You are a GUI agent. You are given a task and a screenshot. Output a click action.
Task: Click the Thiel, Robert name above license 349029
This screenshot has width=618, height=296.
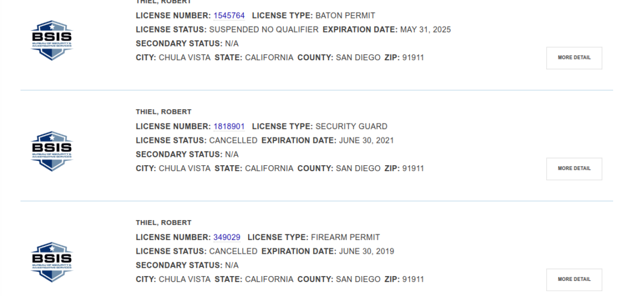(x=164, y=223)
